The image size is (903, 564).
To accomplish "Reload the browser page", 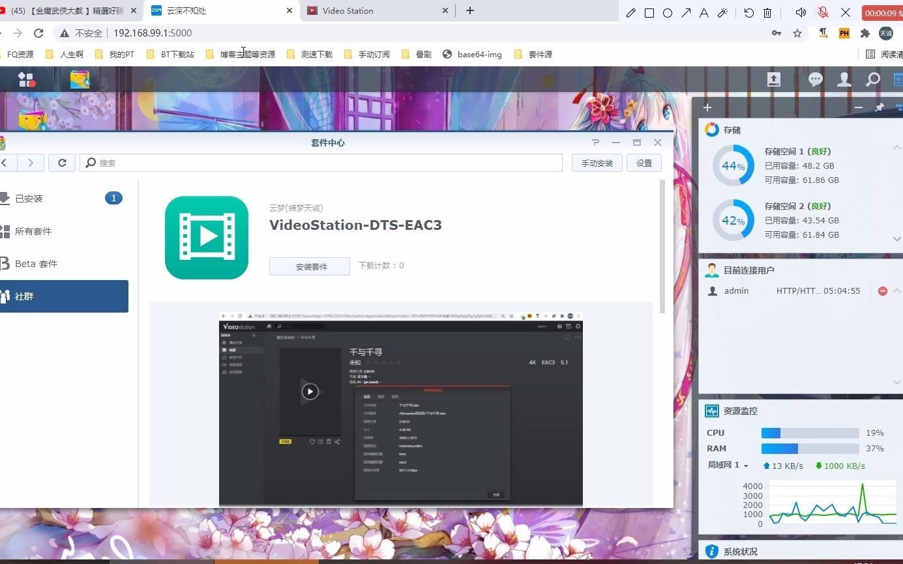I will [x=38, y=33].
